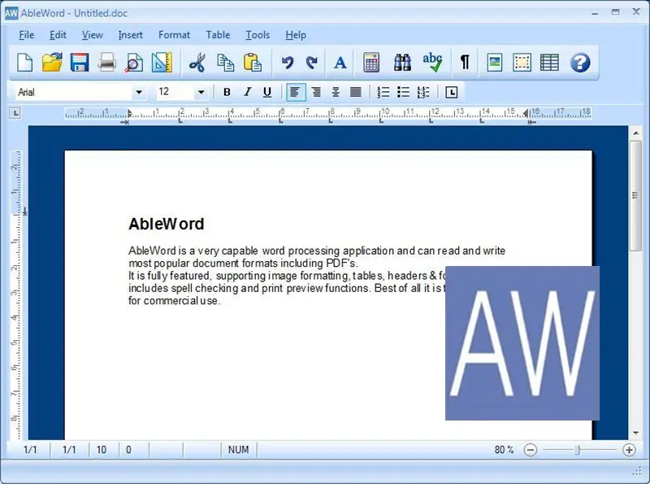The height and width of the screenshot is (484, 650).
Task: Click the NUM indicator in the status bar
Action: click(x=238, y=450)
